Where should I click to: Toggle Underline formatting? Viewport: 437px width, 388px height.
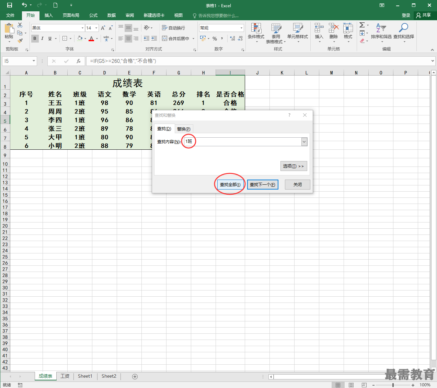click(50, 38)
